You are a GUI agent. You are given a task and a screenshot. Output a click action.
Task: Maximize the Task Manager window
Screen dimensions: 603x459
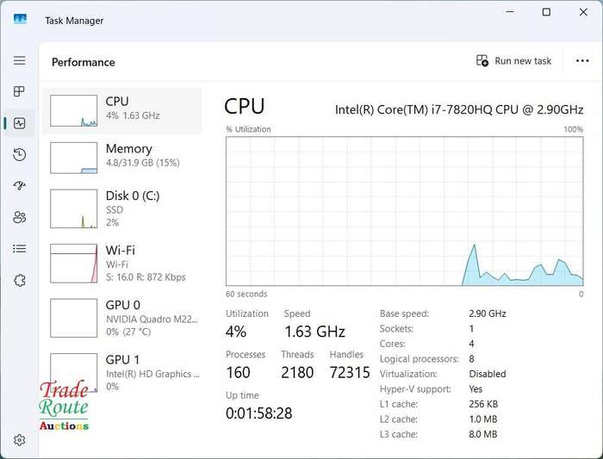(x=546, y=12)
